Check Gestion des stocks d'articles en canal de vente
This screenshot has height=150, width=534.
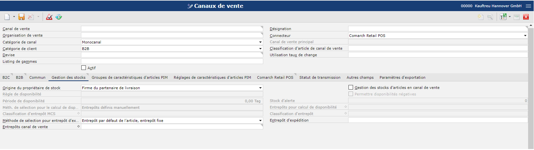tap(351, 87)
